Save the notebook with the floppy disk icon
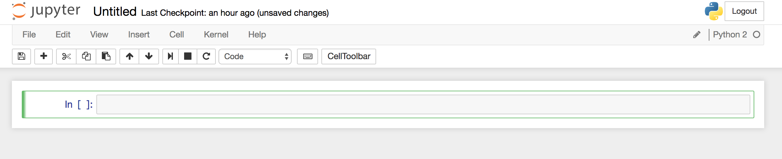This screenshot has height=159, width=782. tap(21, 57)
